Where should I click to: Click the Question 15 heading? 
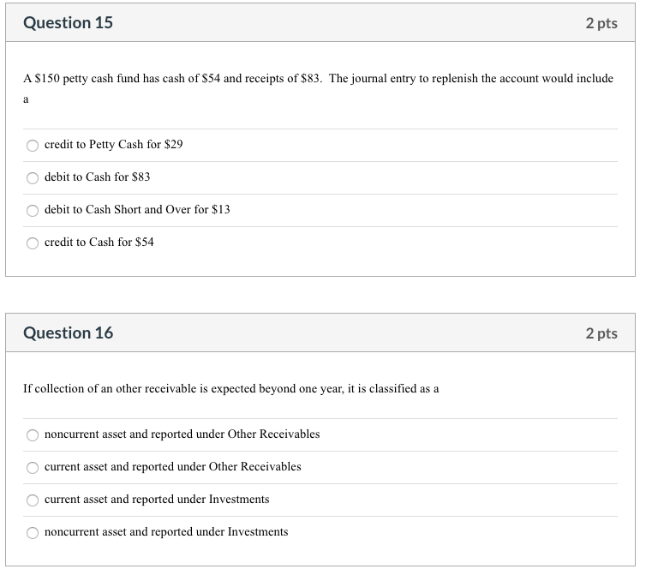coord(68,23)
